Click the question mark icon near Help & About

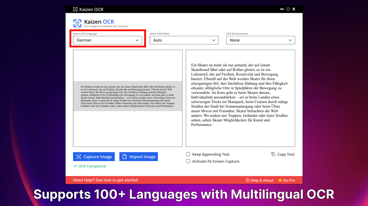pos(247,180)
